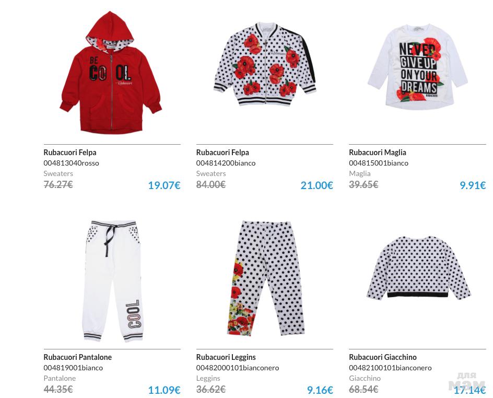Open the Never Give Up white shirt image
The height and width of the screenshot is (398, 493).
pos(418,66)
